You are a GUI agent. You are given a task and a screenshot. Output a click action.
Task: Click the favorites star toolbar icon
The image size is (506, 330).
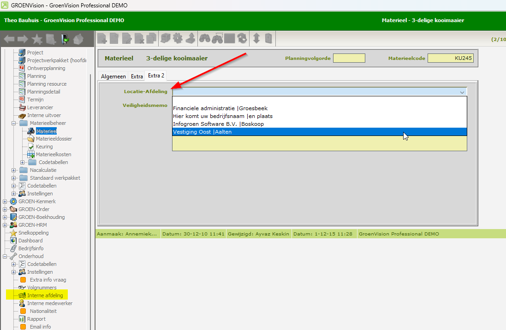tap(37, 39)
